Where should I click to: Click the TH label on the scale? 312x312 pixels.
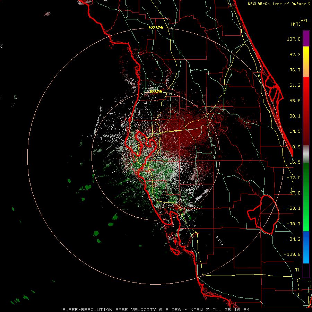(298, 270)
